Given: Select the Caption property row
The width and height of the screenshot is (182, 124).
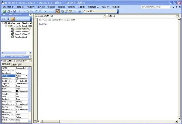Looking at the screenshot, I should pos(15,84).
